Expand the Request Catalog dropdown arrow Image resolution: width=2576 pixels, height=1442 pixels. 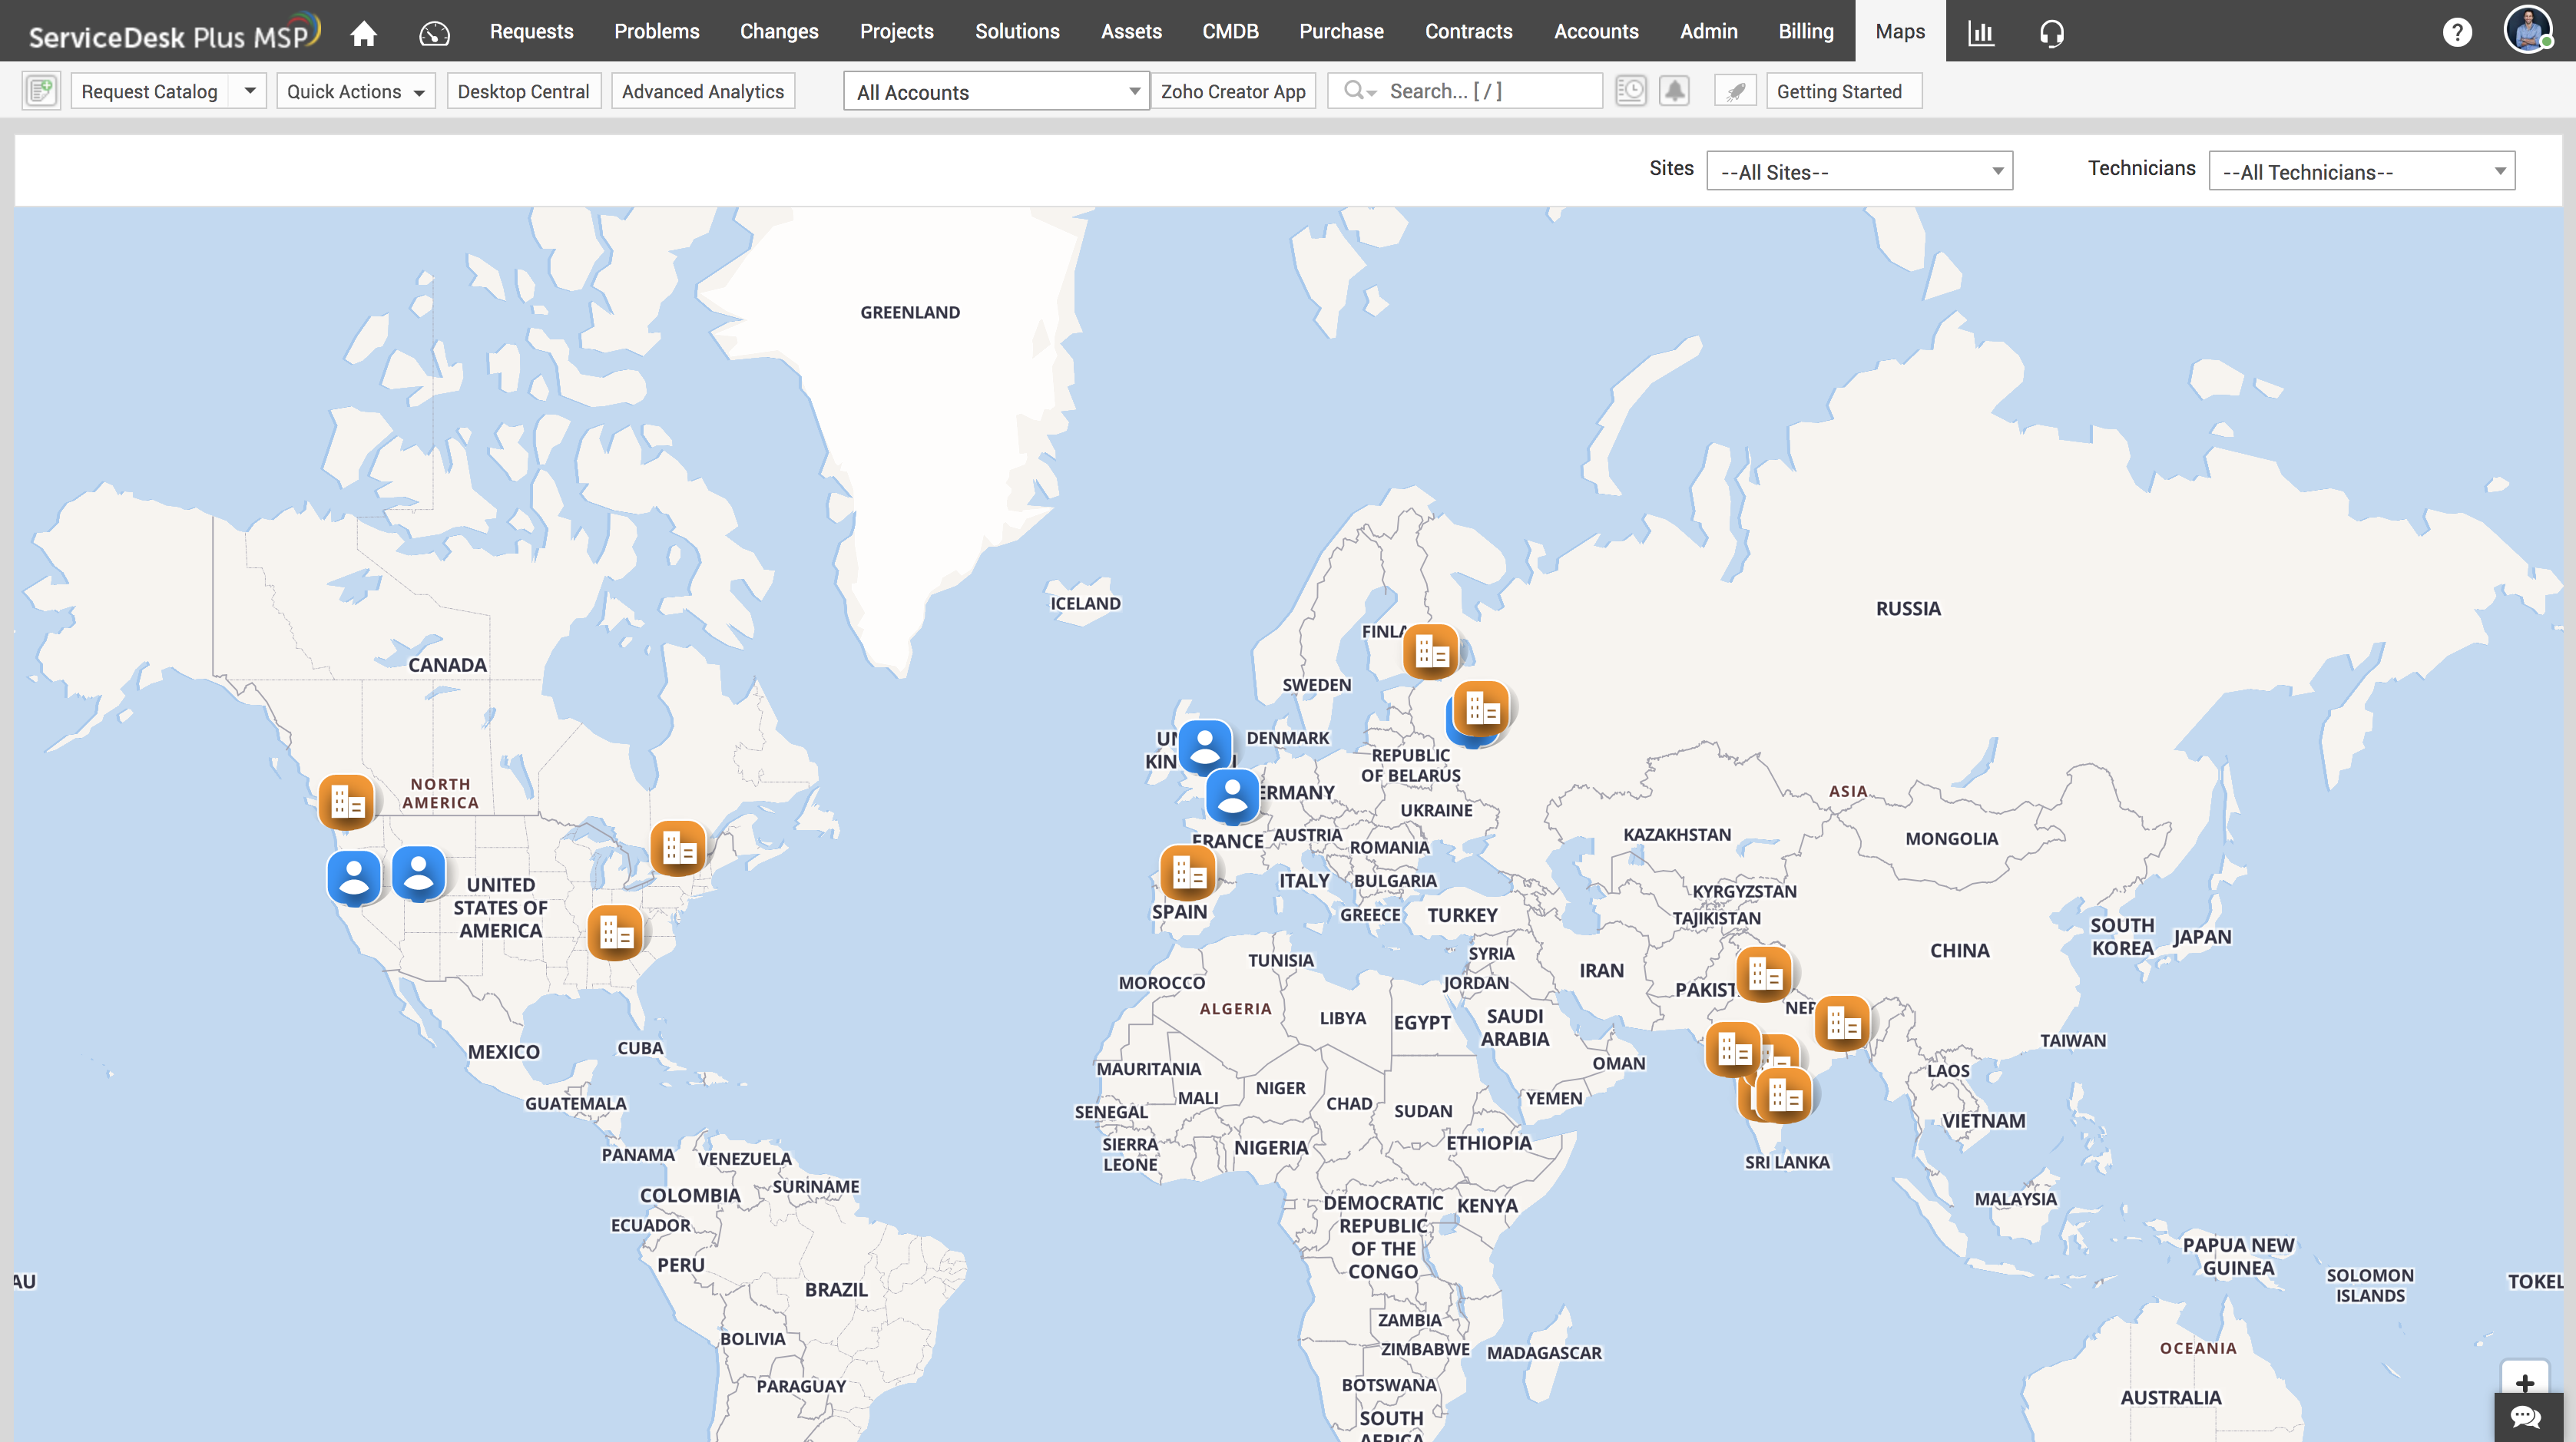(x=250, y=91)
